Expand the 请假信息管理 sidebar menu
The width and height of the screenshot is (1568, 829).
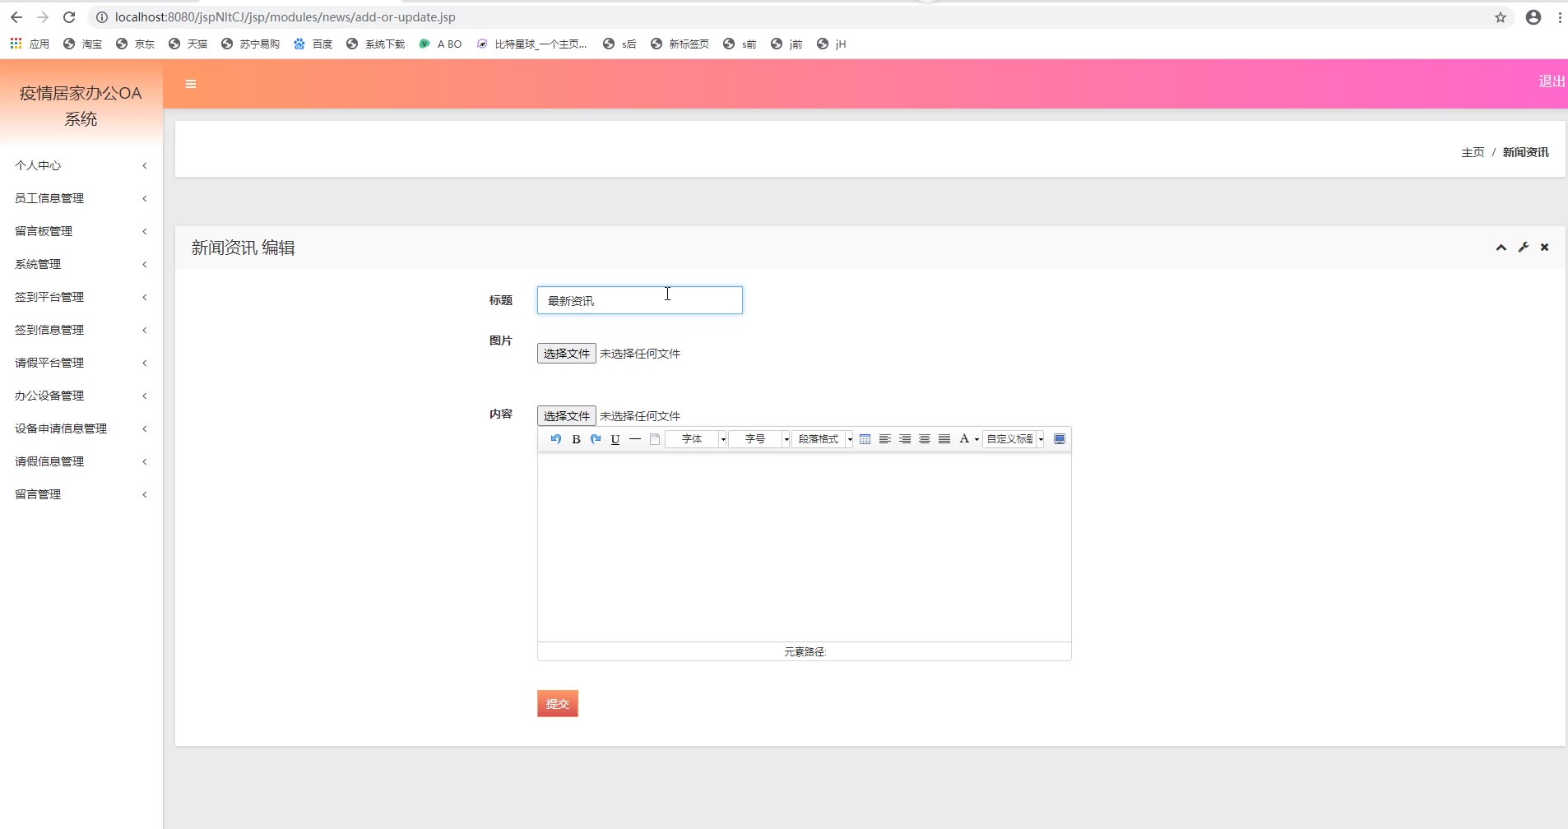click(x=81, y=461)
